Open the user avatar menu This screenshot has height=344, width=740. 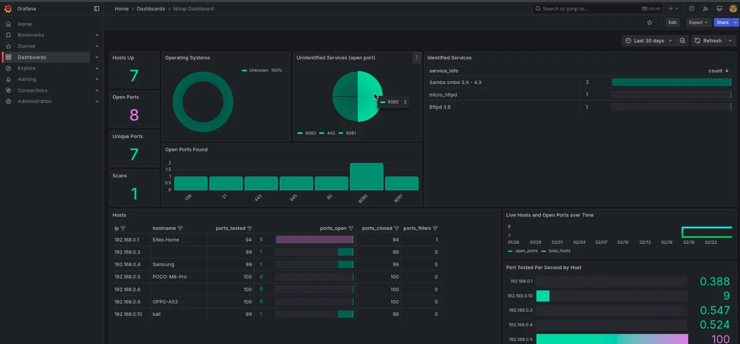pyautogui.click(x=733, y=9)
